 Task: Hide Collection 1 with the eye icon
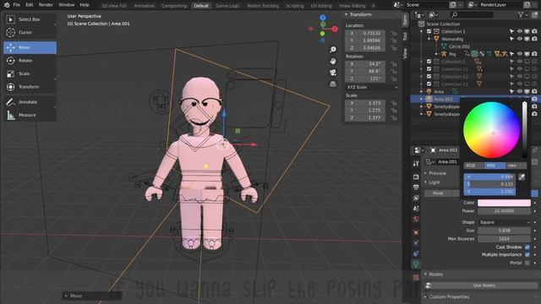click(520, 31)
